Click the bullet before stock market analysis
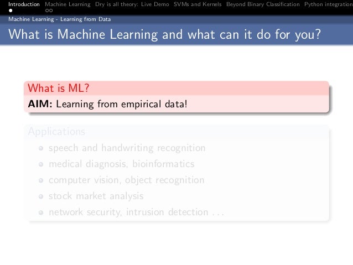Viewport: 353px width, 265px height. tap(41, 196)
